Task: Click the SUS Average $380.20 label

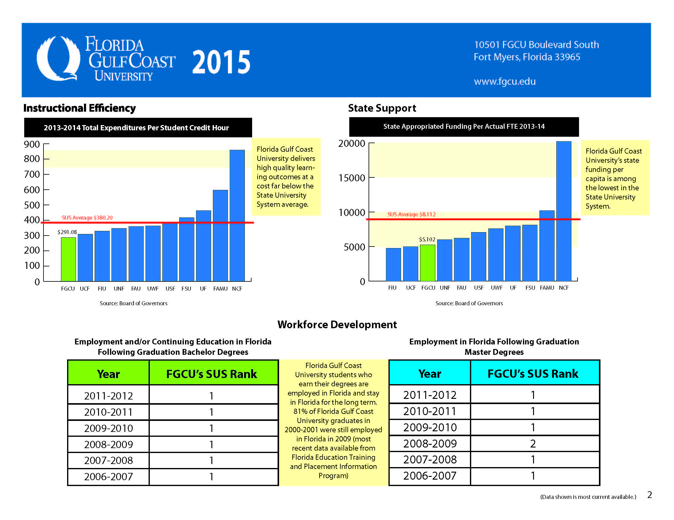Action: (87, 217)
